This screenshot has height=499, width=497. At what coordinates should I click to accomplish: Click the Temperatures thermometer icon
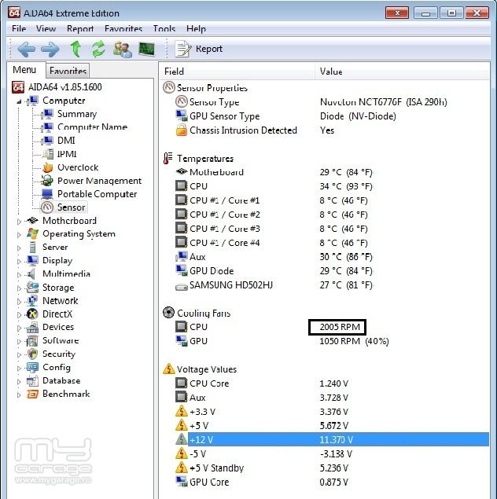click(x=168, y=158)
